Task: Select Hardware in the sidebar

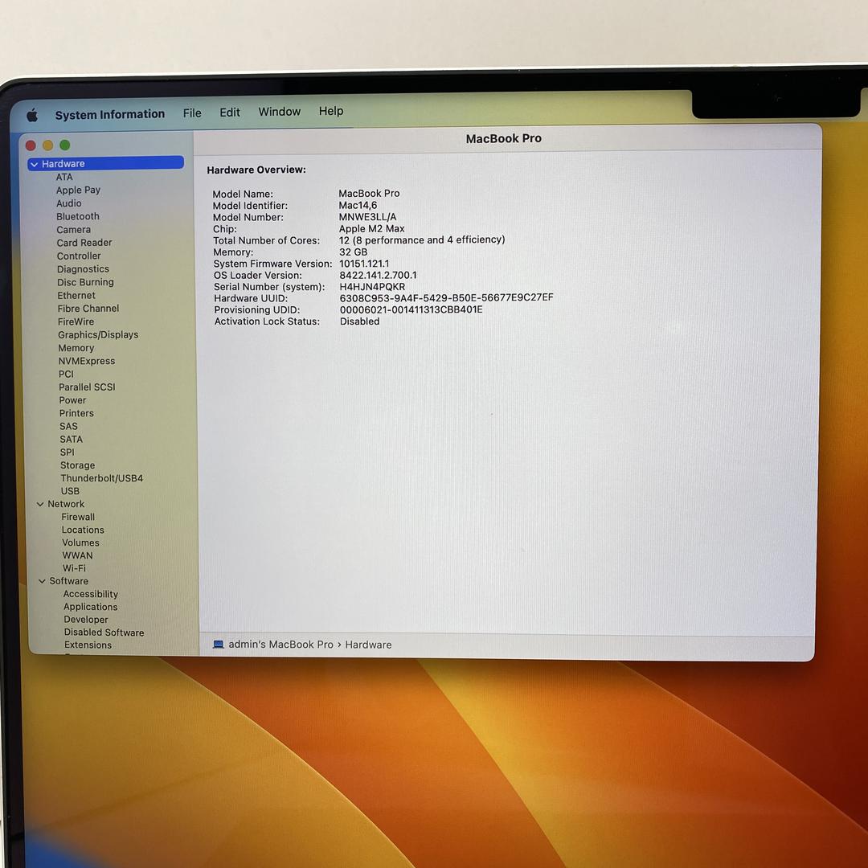Action: 106,163
